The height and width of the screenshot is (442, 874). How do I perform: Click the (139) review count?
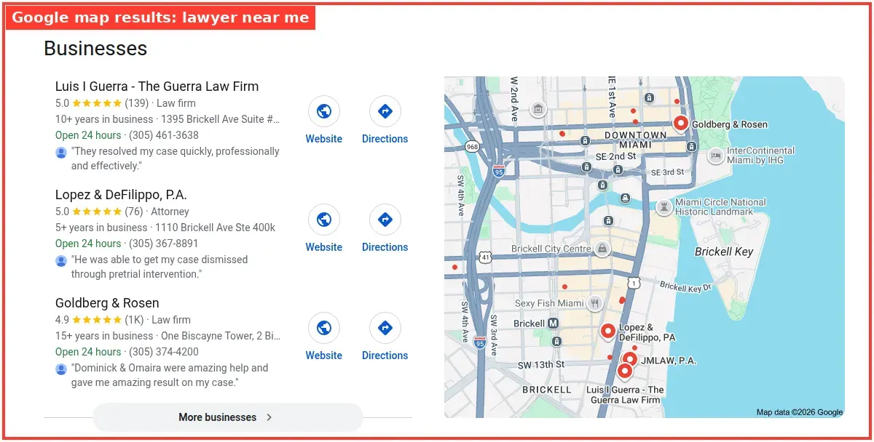(x=136, y=103)
